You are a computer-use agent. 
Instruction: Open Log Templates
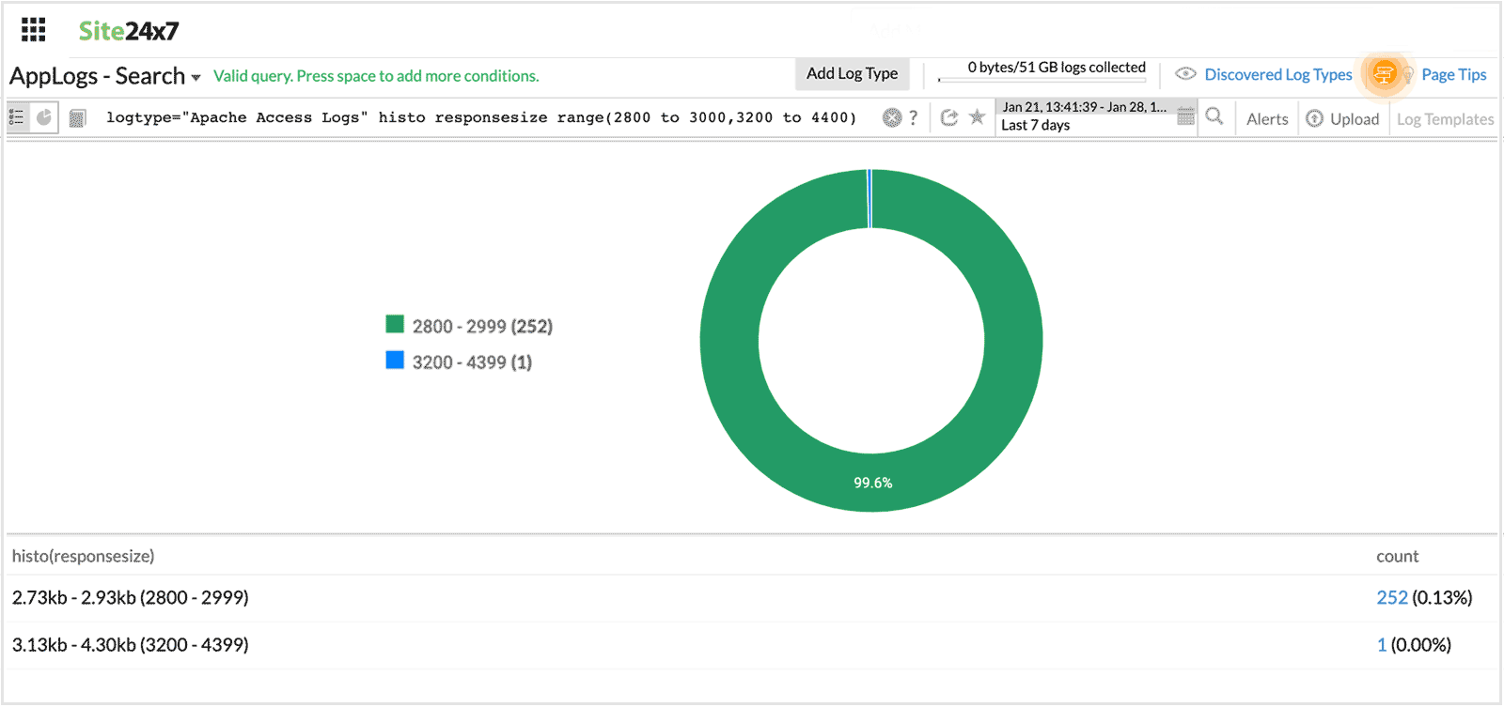point(1445,119)
